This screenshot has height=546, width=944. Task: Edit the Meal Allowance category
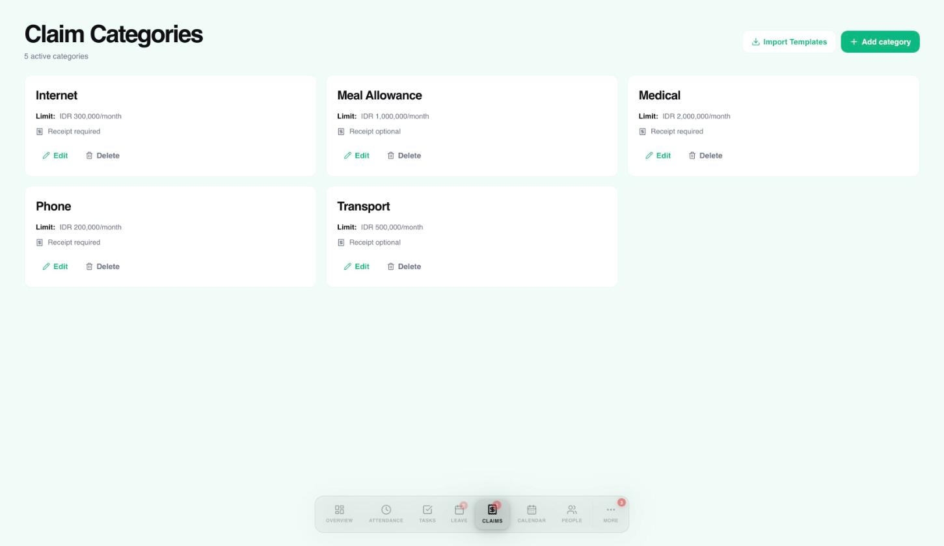(x=357, y=155)
